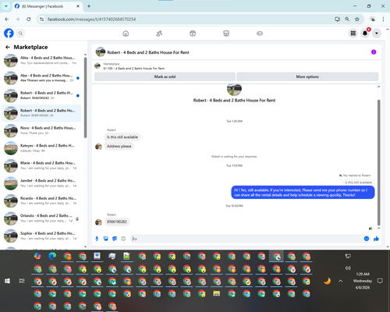Open Task View on the taskbar
Viewport: 390px width, 312px height.
pos(22,281)
